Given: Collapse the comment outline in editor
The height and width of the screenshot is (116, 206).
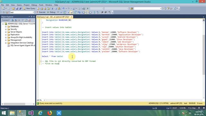Looking at the screenshot, I should (41, 61).
